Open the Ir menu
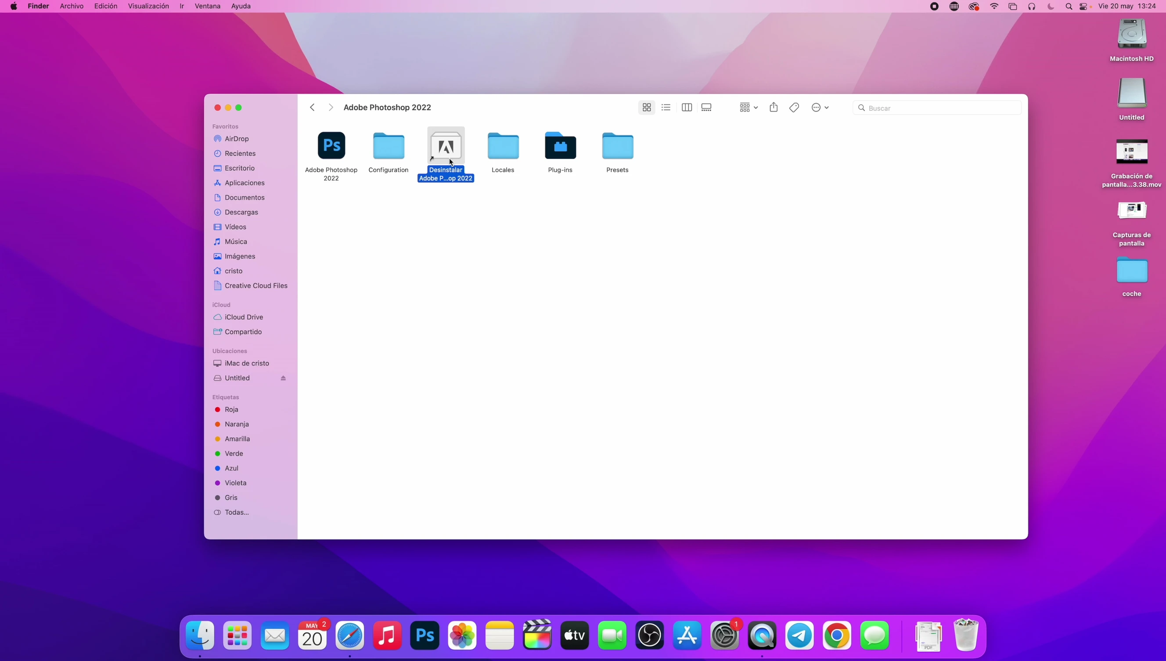Viewport: 1166px width, 661px height. click(x=182, y=6)
